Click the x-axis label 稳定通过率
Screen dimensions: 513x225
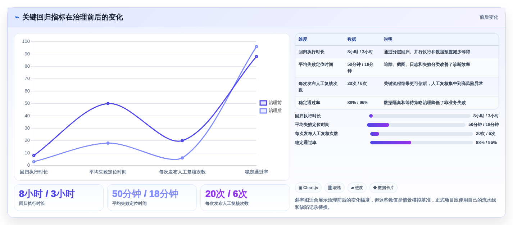point(256,172)
